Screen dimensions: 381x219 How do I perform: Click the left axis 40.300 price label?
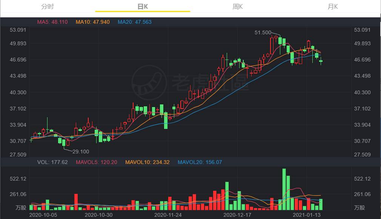(18, 92)
